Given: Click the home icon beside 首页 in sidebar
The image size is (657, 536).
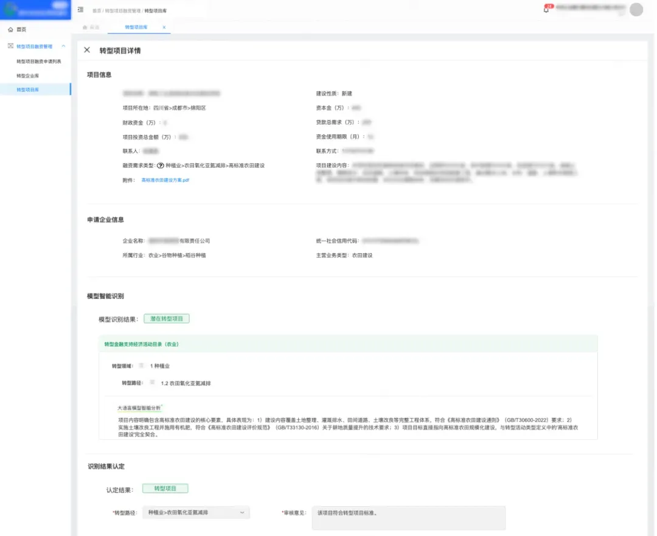Looking at the screenshot, I should (10, 29).
